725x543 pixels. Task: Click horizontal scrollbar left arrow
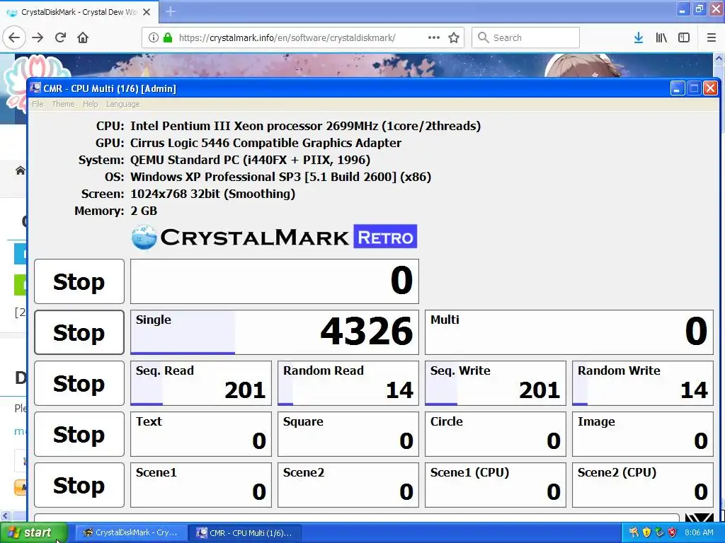pyautogui.click(x=5, y=515)
